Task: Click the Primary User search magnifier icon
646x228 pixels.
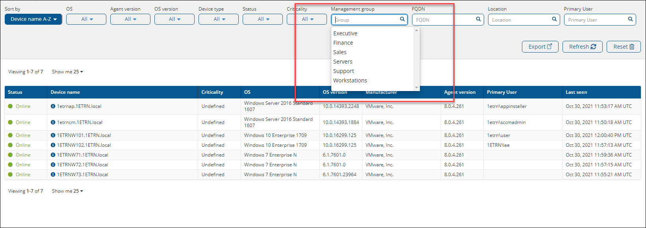Action: pos(630,19)
